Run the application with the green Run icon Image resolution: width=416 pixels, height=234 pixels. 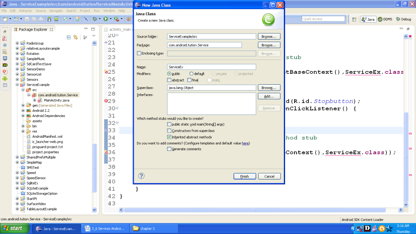105,19
